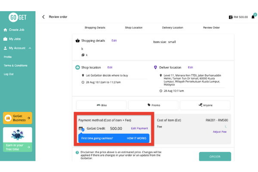Image resolution: width=258 pixels, height=172 pixels.
Task: Select the Bike vehicle option
Action: pyautogui.click(x=101, y=105)
